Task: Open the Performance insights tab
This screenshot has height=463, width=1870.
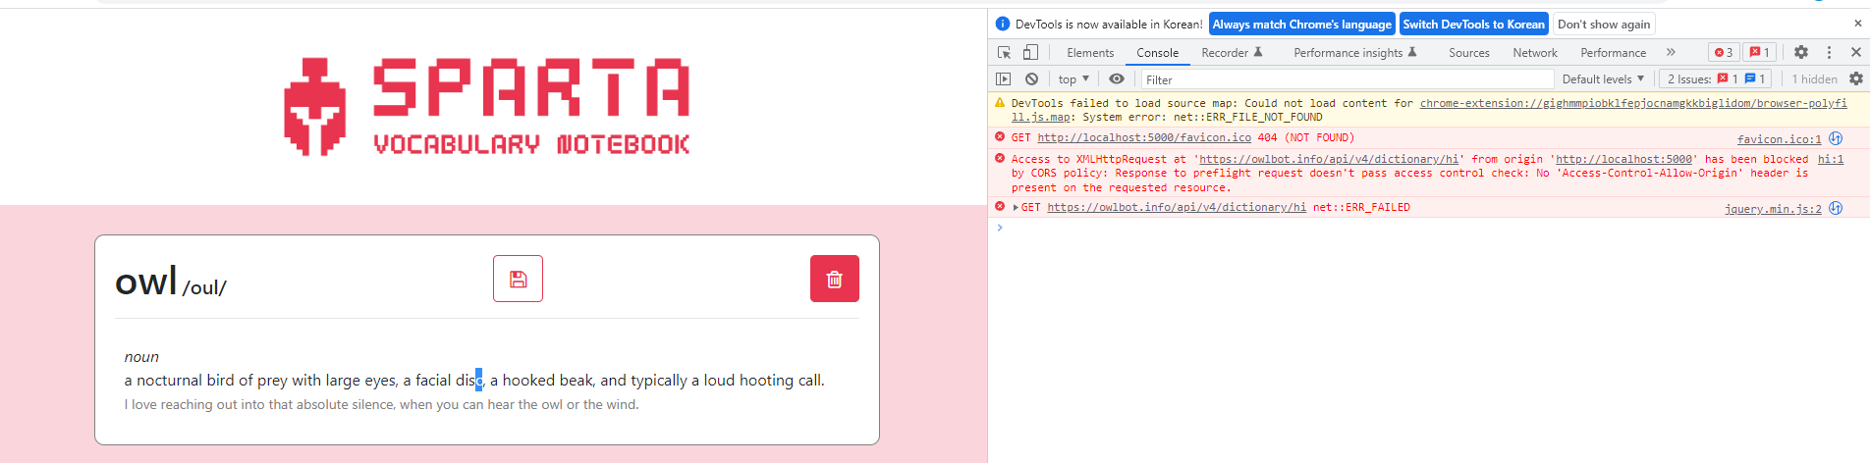Action: [x=1354, y=53]
